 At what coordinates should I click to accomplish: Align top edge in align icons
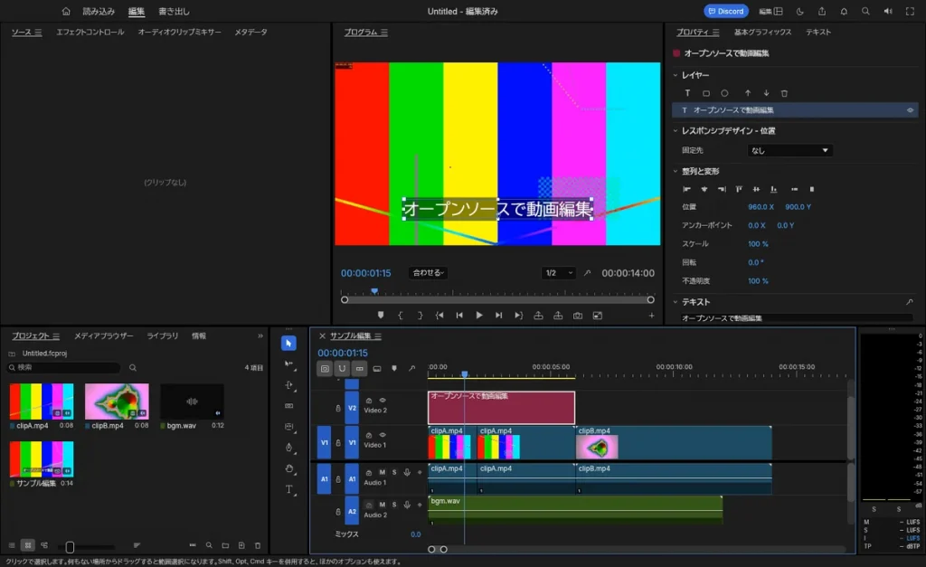[x=739, y=189]
